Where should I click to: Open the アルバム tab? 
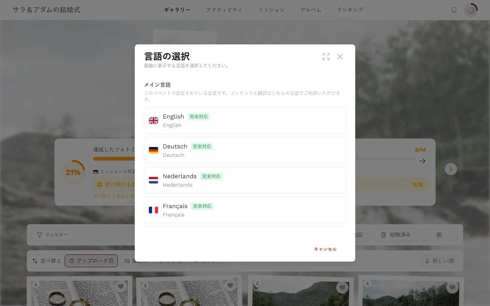(x=311, y=10)
